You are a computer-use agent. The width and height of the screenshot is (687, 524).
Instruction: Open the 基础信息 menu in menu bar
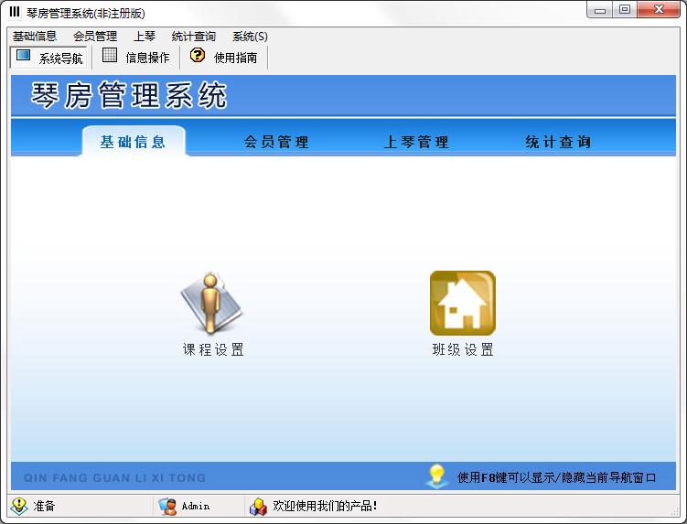tap(35, 37)
